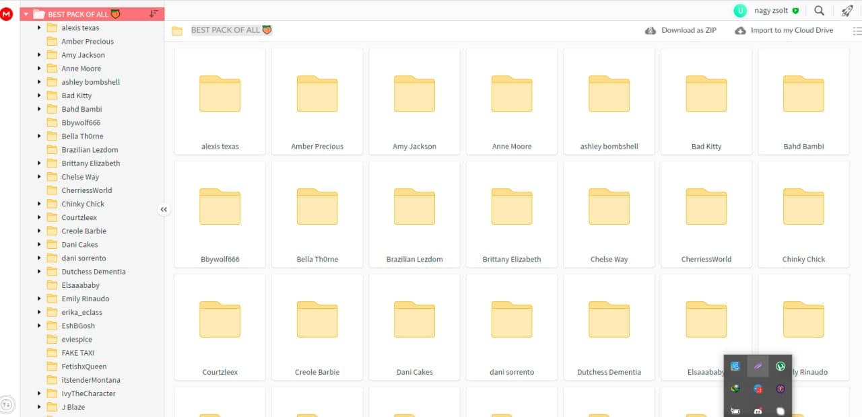Switch to list view icon
Screen dimensions: 862x417
pyautogui.click(x=857, y=31)
